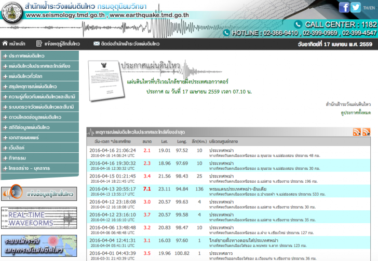Click the first RSS feed icon
Screen dimensions: 378x261
(x=357, y=132)
